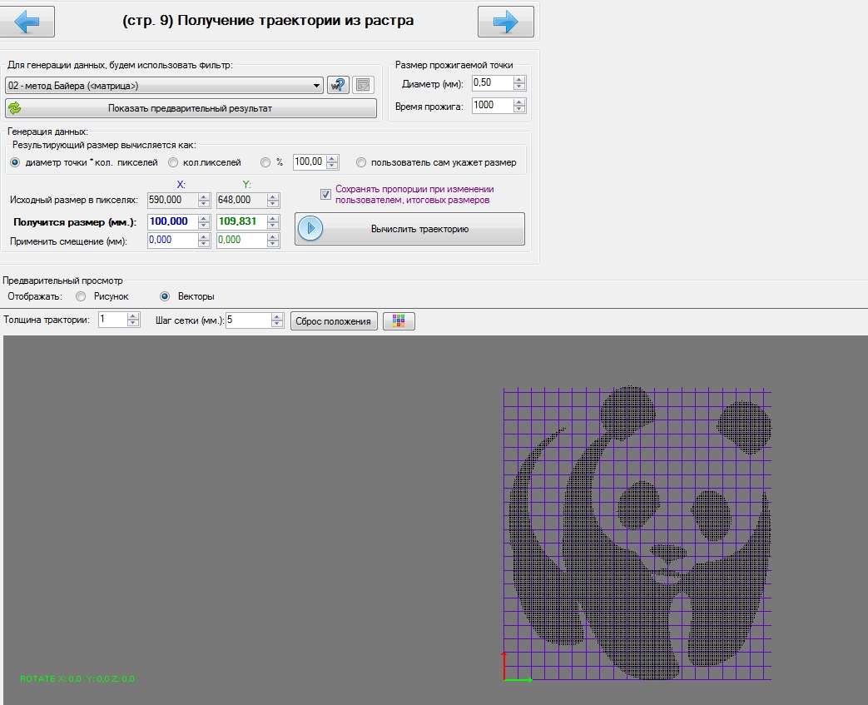Click resulting size X stepper
Image resolution: width=868 pixels, height=705 pixels.
pyautogui.click(x=204, y=221)
